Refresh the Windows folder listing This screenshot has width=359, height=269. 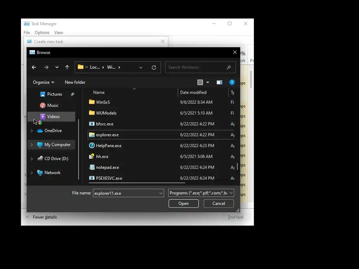[154, 68]
